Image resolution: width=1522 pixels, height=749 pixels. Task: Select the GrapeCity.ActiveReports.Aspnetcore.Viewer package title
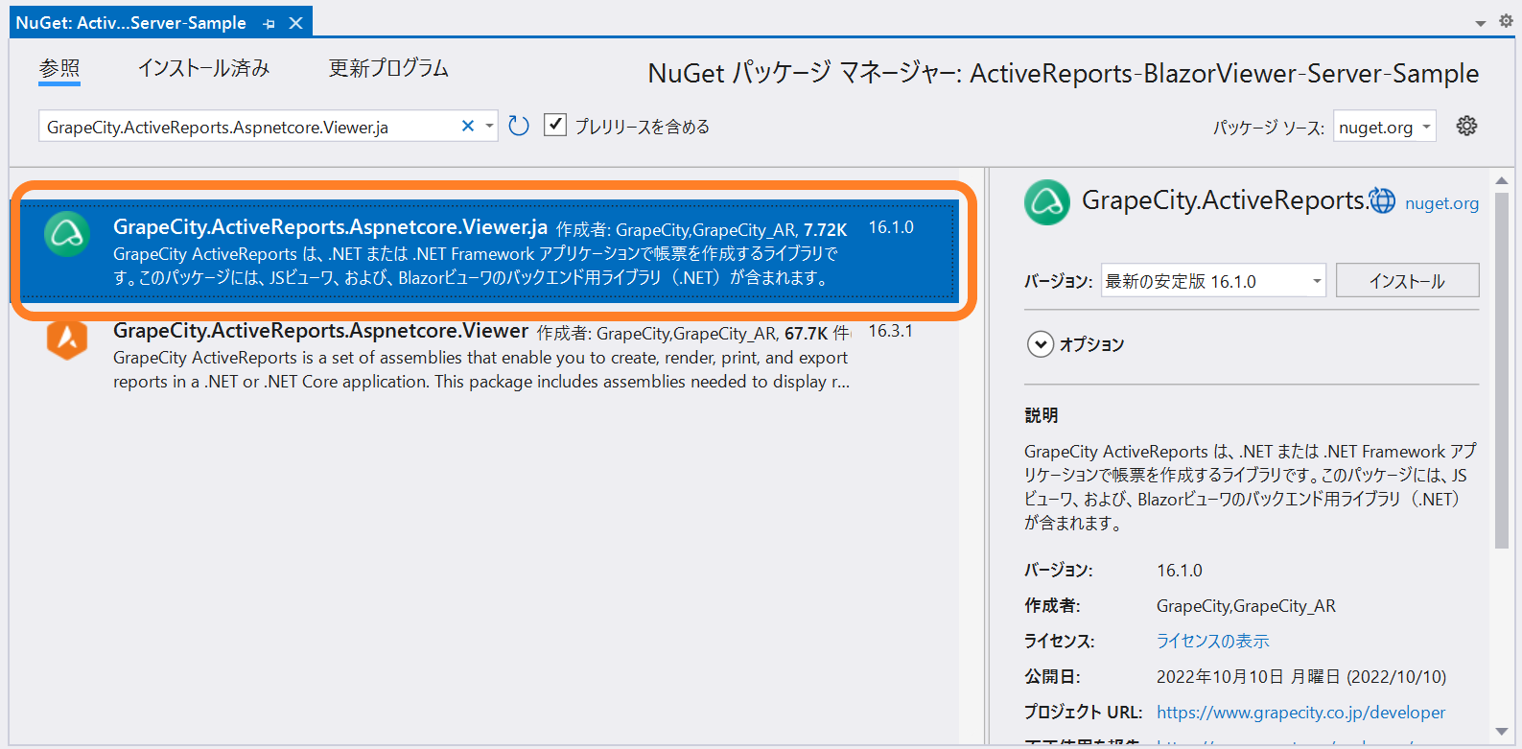[x=320, y=331]
